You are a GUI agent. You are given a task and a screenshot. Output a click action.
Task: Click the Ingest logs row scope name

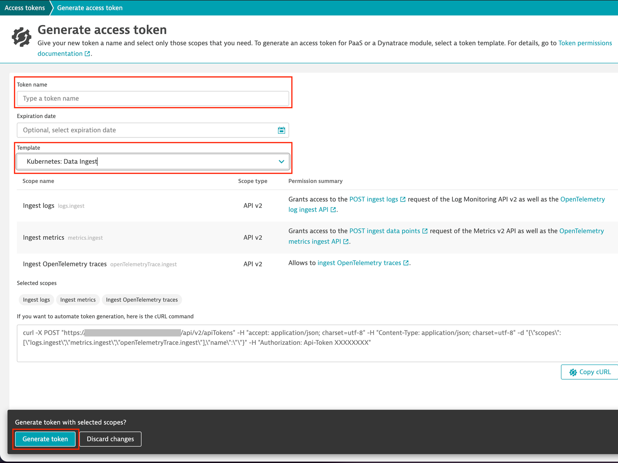pyautogui.click(x=39, y=205)
